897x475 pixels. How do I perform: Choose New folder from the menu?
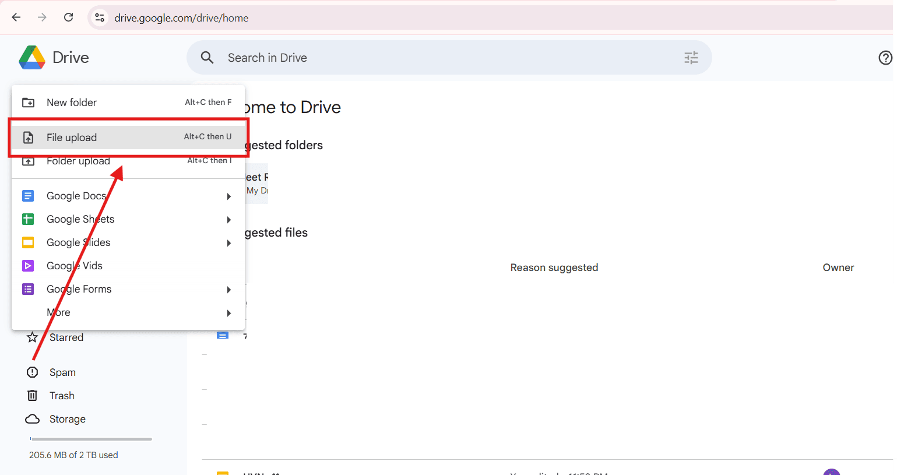128,103
